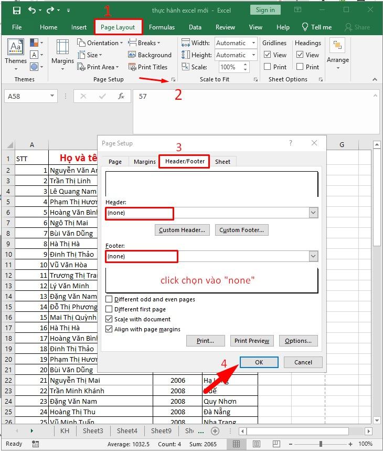Toggle Gridlines View checkbox
Image resolution: width=383 pixels, height=451 pixels.
click(x=267, y=55)
